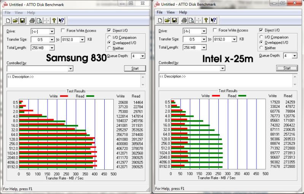Open 8192.0 transfer size dropdown in Intel window

click(234, 39)
